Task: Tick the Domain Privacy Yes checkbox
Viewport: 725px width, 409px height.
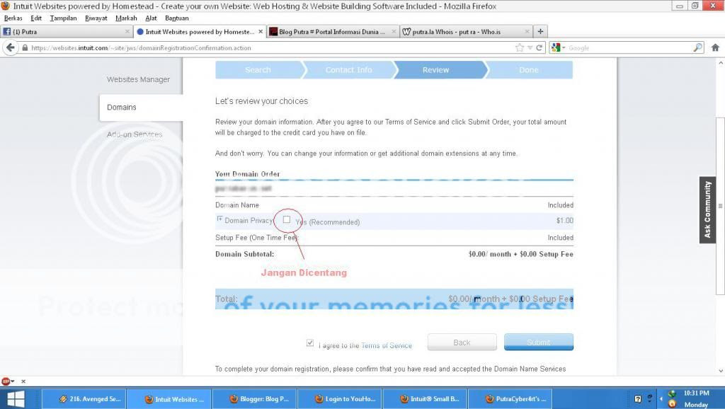Action: pos(287,219)
